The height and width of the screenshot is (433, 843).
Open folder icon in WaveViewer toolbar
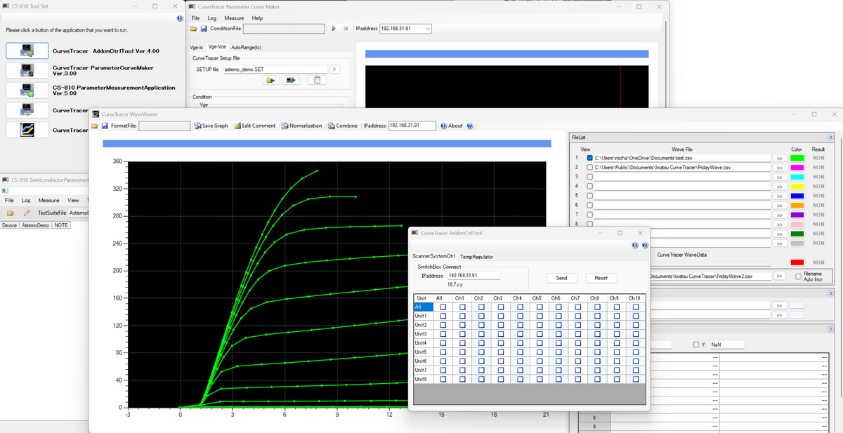[95, 126]
